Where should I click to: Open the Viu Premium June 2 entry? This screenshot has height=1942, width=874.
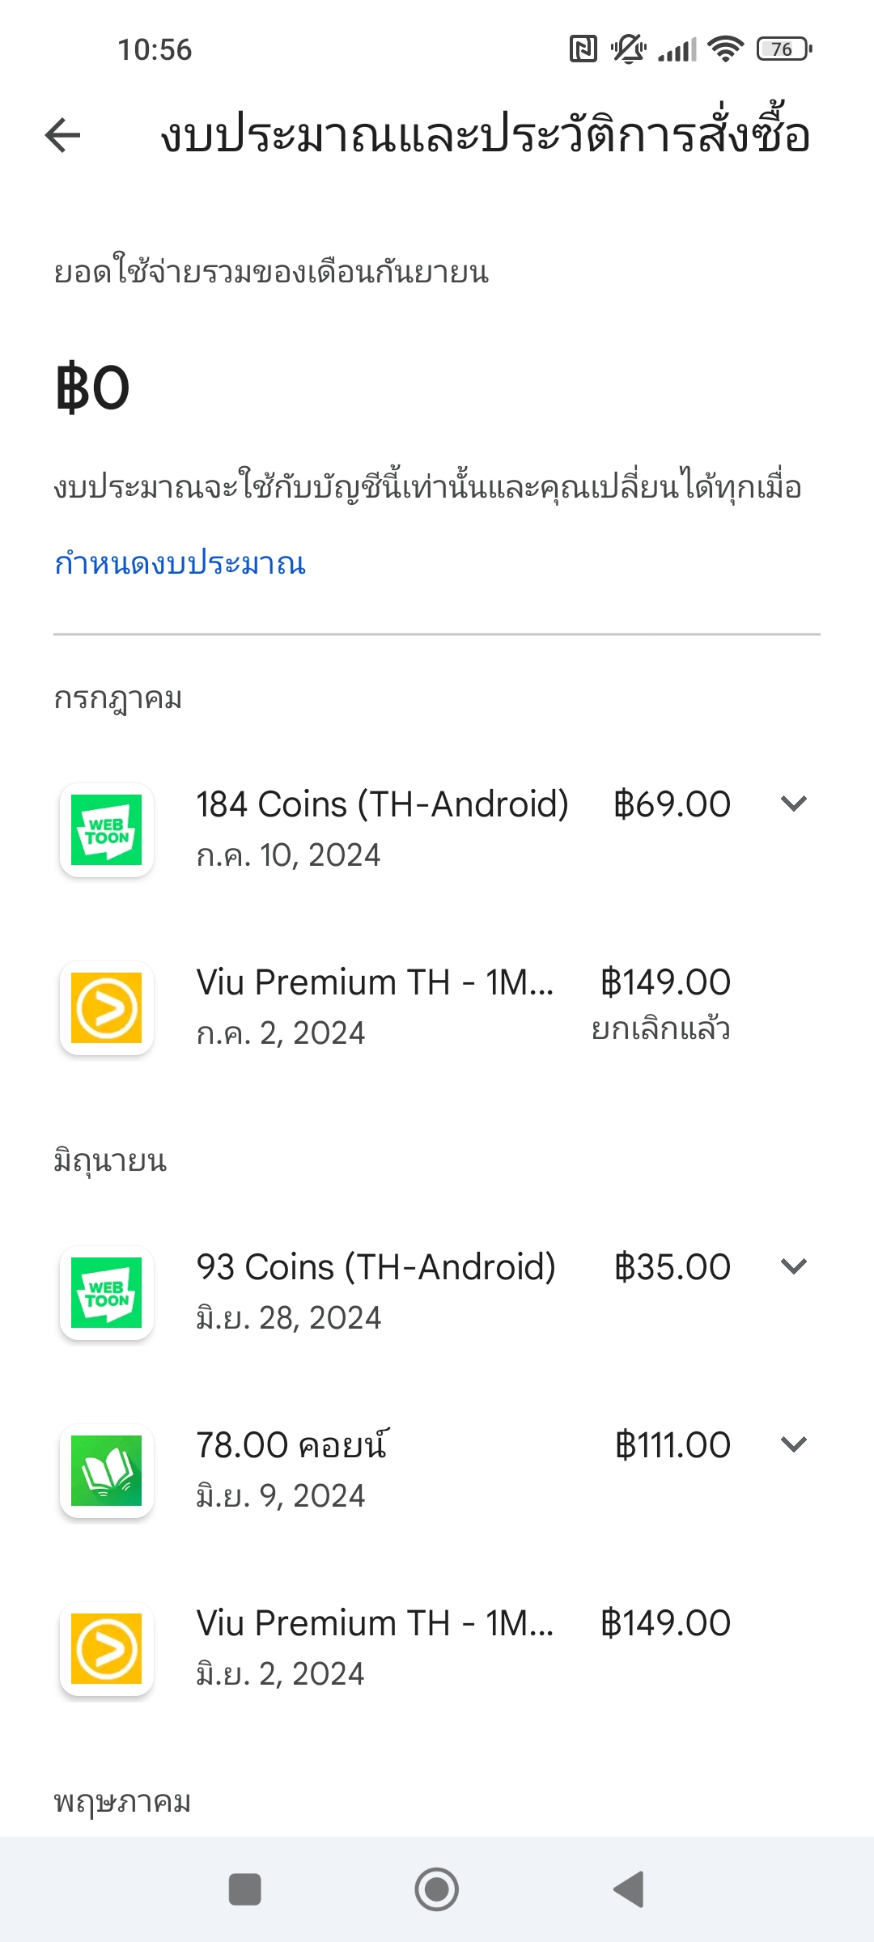[x=437, y=1648]
